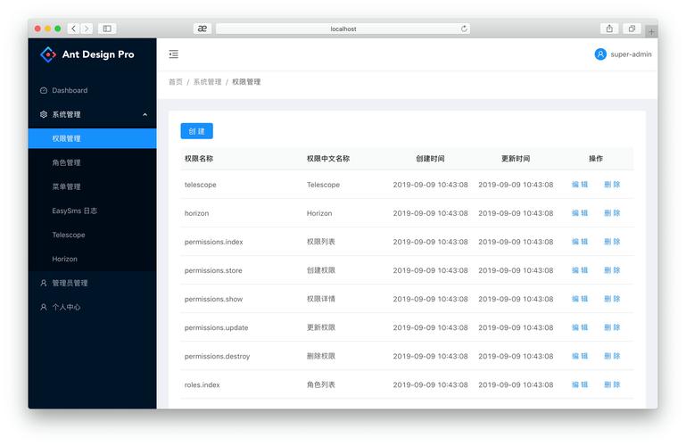Click the super-admin user avatar icon
Viewport: 686px width, 446px height.
click(600, 54)
